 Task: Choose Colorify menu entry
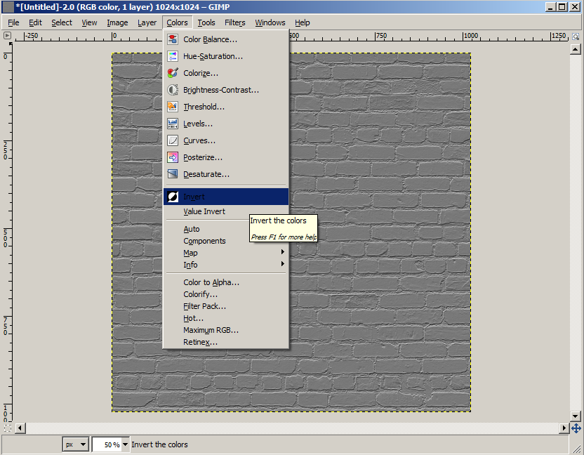pyautogui.click(x=226, y=294)
